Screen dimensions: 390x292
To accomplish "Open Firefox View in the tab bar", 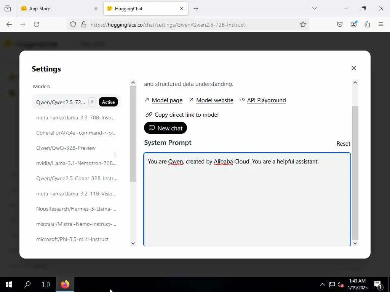I will (x=8, y=8).
